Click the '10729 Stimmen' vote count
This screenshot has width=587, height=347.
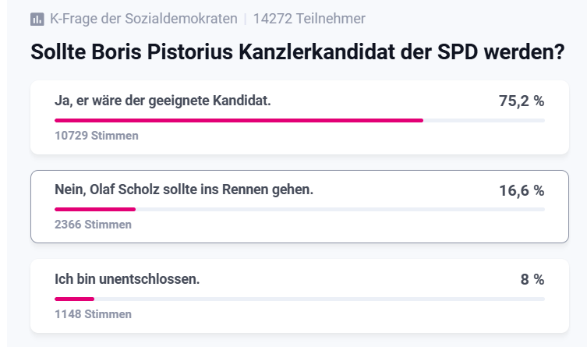[97, 136]
